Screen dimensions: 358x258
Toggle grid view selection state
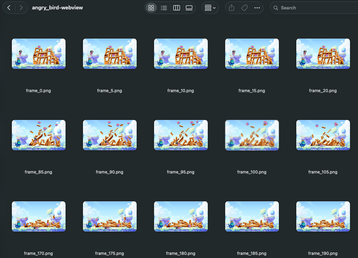tap(151, 7)
